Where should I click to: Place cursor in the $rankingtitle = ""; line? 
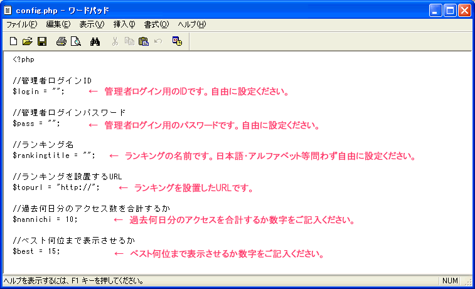pos(54,155)
